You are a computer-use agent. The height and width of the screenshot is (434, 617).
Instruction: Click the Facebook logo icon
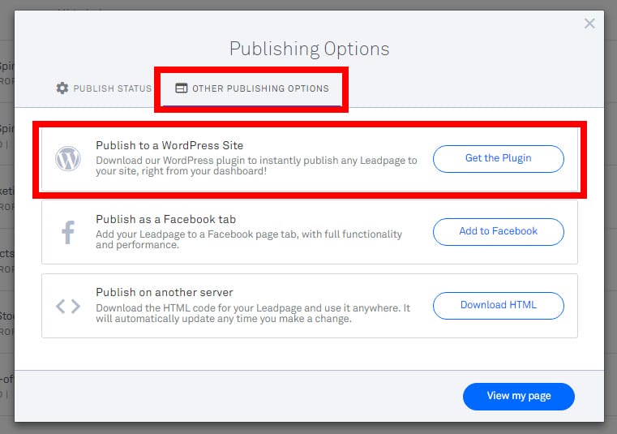click(x=68, y=233)
